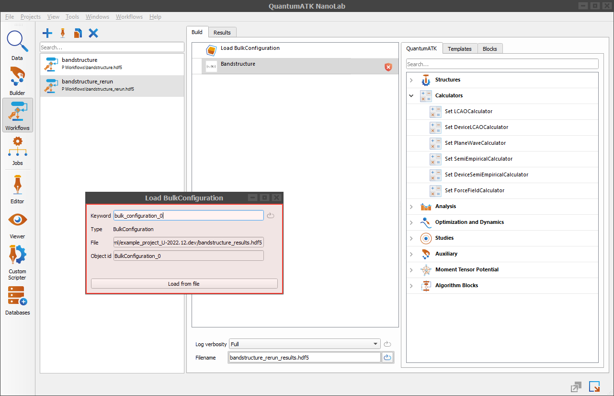614x396 pixels.
Task: Click the send-to arrow icon at bottom right
Action: coord(594,386)
